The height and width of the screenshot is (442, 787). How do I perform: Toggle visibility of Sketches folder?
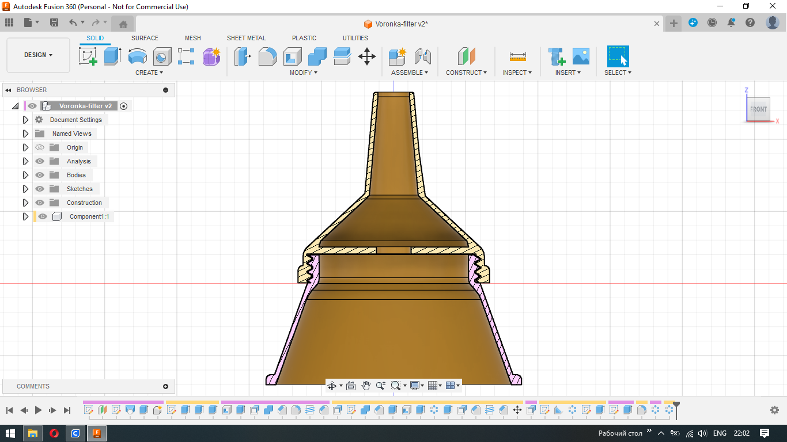(40, 189)
